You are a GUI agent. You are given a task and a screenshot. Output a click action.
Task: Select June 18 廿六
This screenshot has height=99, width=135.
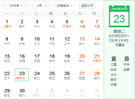tap(52, 58)
